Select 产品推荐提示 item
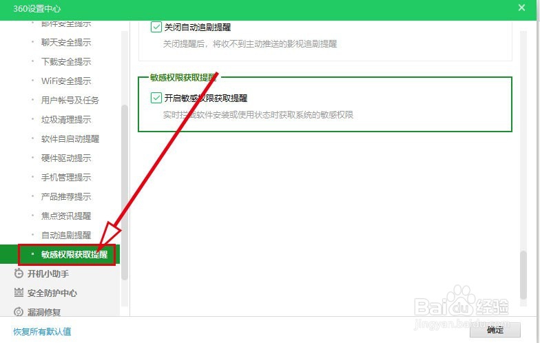Viewport: 540px width, 343px height. [x=66, y=197]
